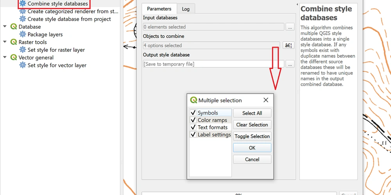Open Input databases browse button
Image resolution: width=391 pixels, height=195 pixels.
[290, 27]
